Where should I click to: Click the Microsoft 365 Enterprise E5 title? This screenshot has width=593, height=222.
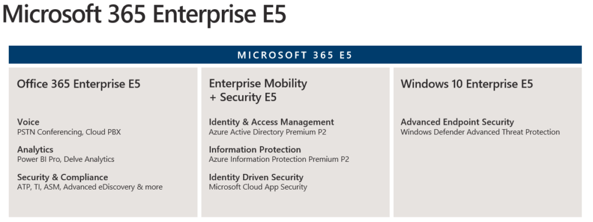pyautogui.click(x=144, y=15)
